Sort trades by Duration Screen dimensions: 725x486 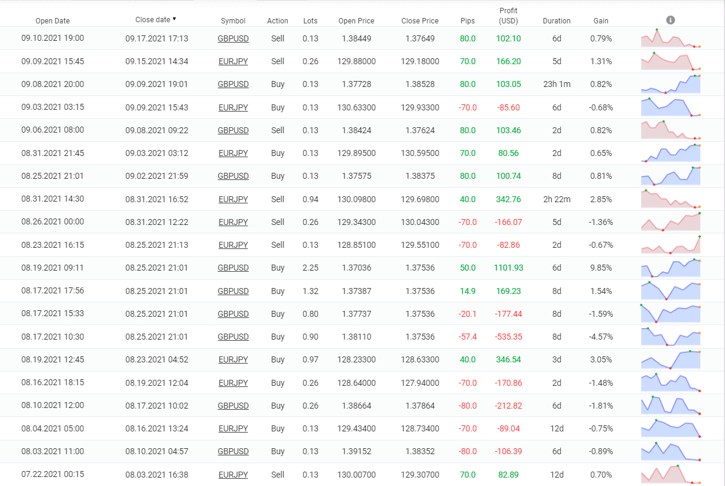(x=556, y=20)
